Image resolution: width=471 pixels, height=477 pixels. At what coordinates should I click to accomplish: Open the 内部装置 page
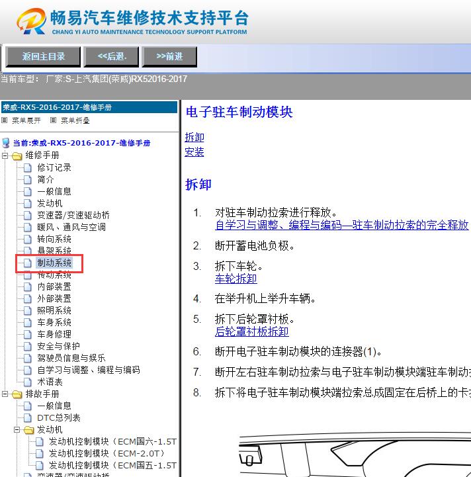pyautogui.click(x=54, y=286)
